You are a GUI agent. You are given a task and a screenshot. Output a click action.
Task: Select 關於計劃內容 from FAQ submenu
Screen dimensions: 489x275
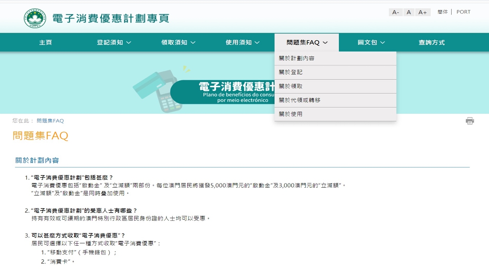click(297, 58)
